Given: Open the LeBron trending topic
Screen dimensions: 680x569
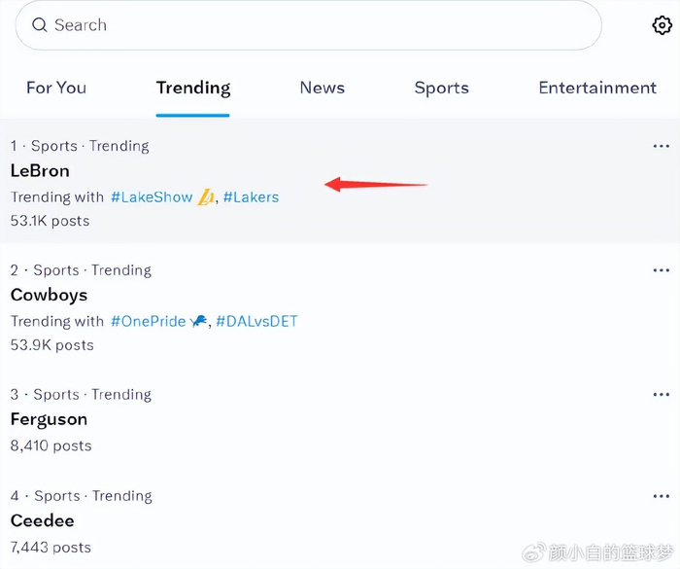Looking at the screenshot, I should click(40, 171).
